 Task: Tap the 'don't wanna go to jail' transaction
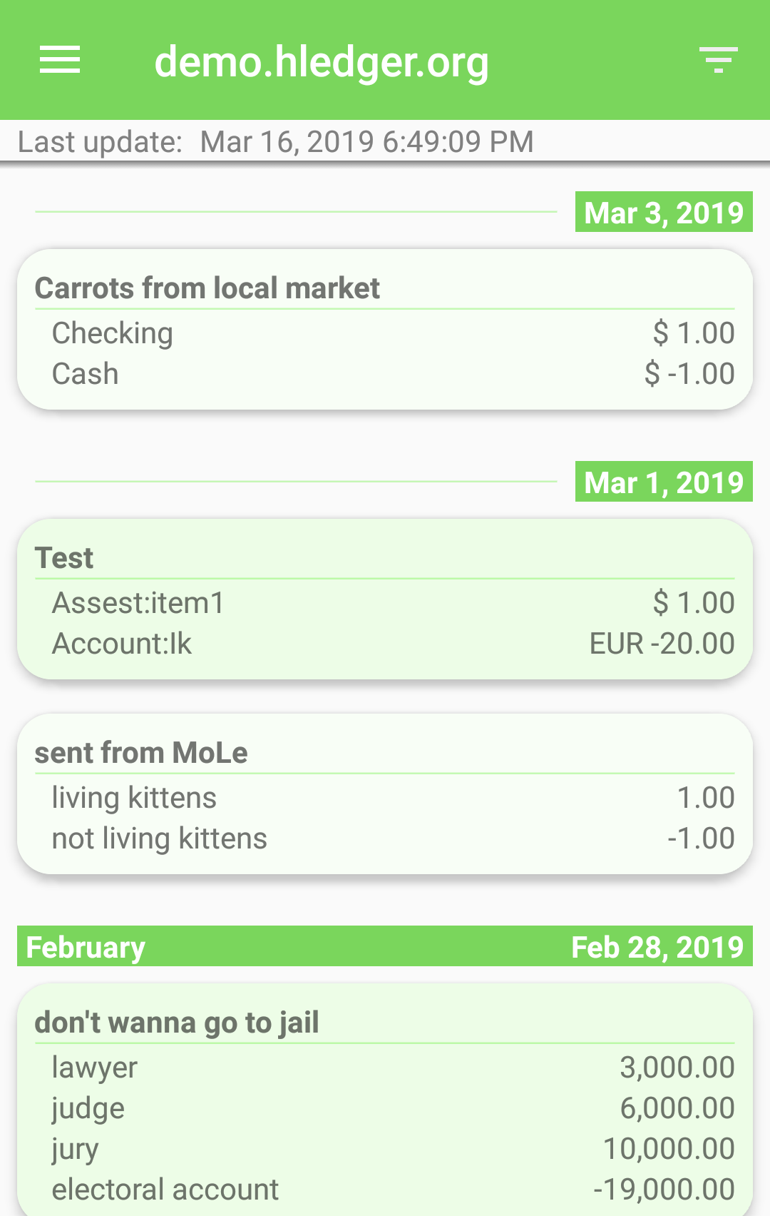[177, 1023]
